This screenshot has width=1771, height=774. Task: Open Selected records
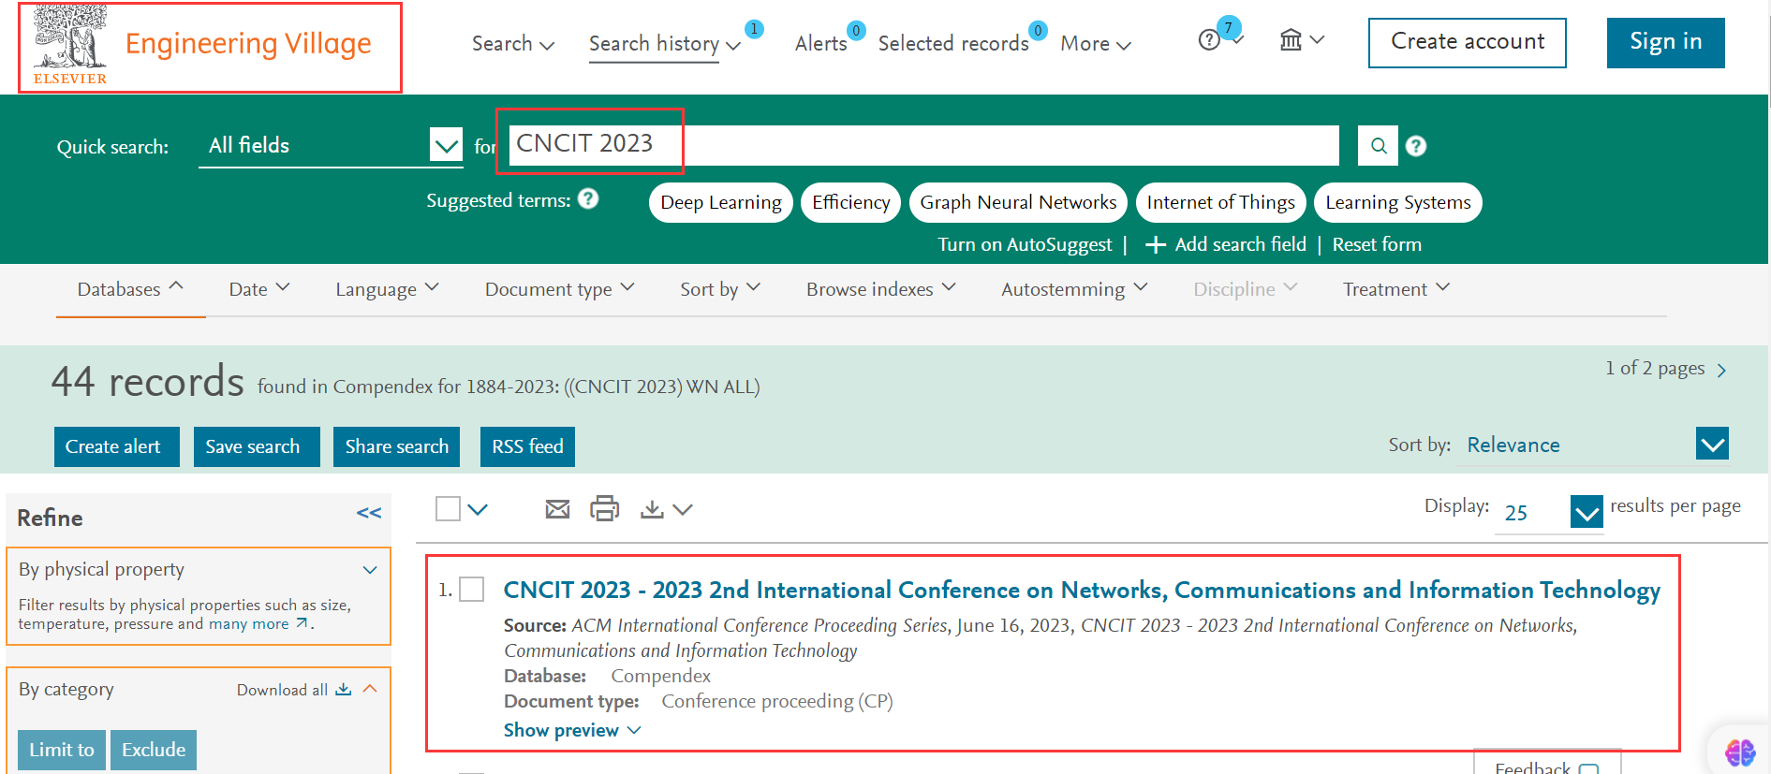point(953,43)
